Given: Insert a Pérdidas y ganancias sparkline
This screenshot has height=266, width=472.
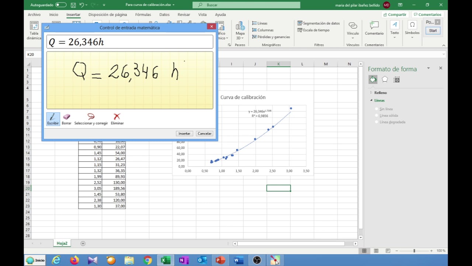Looking at the screenshot, I should click(x=271, y=37).
